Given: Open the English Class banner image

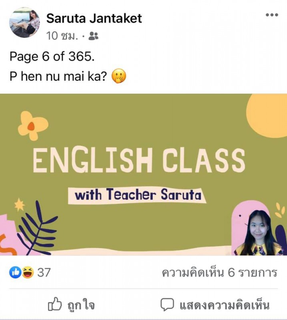Looking at the screenshot, I should [x=143, y=174].
